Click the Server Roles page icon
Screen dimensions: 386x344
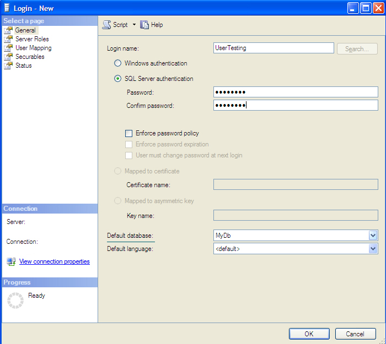[8, 39]
